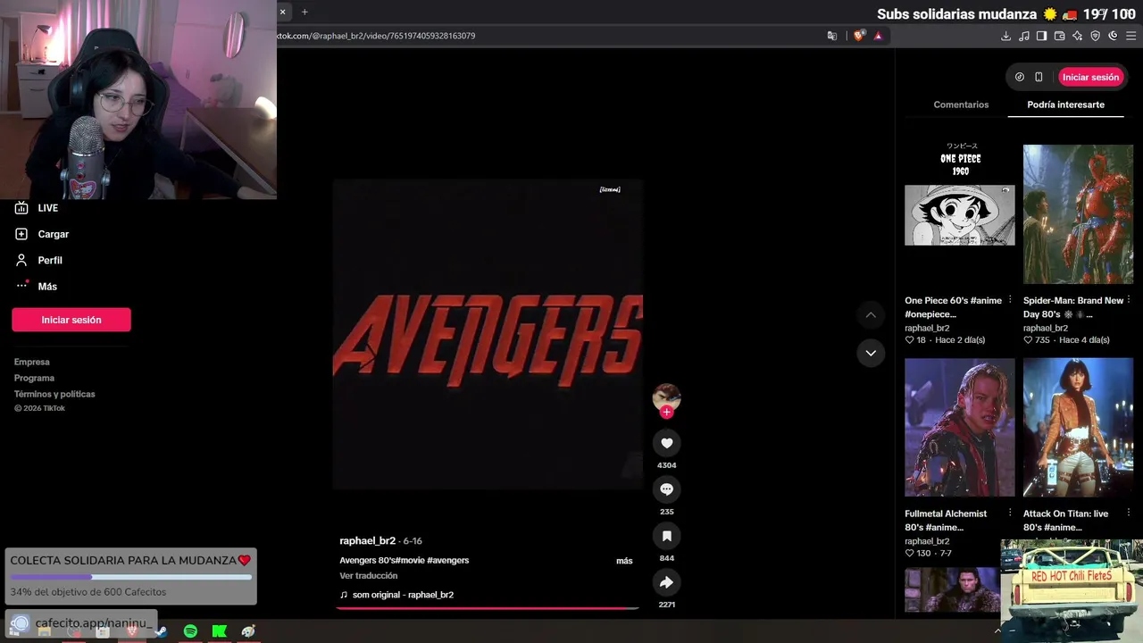The image size is (1143, 643).
Task: Open the Spider-Man 80's video thumbnail
Action: [x=1078, y=214]
